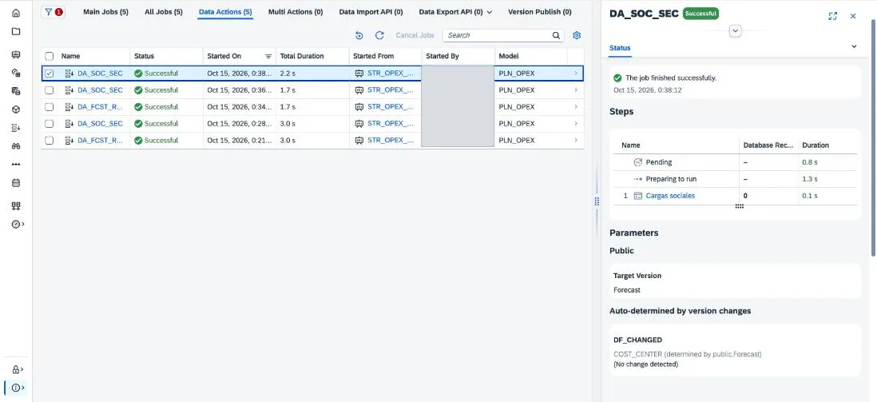Open the Modeler cube icon in sidebar

[x=16, y=109]
